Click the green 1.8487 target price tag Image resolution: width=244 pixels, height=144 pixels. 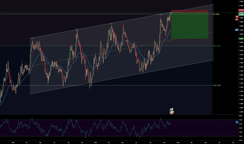point(241,39)
